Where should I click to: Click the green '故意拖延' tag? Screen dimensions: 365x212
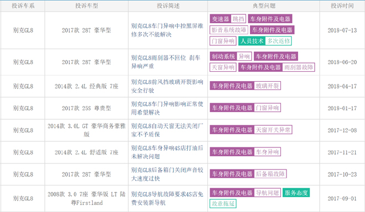pos(223,204)
